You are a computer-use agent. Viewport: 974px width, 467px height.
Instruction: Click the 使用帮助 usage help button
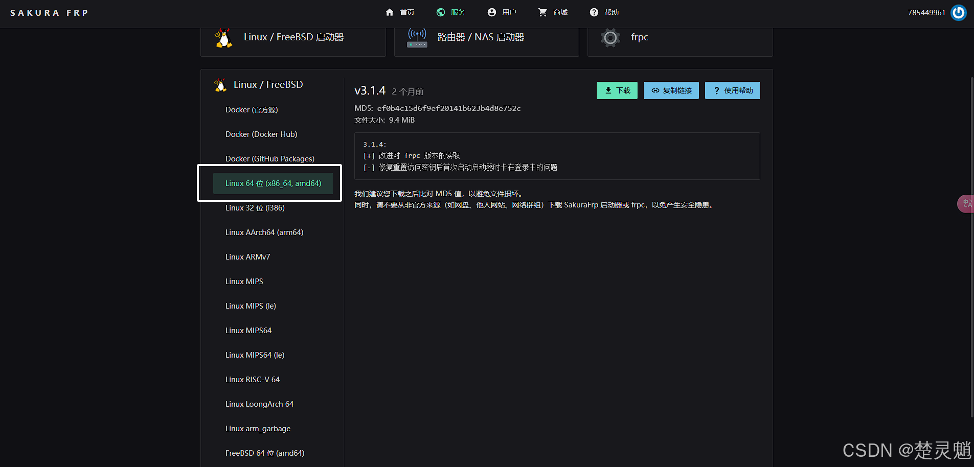[x=733, y=90]
